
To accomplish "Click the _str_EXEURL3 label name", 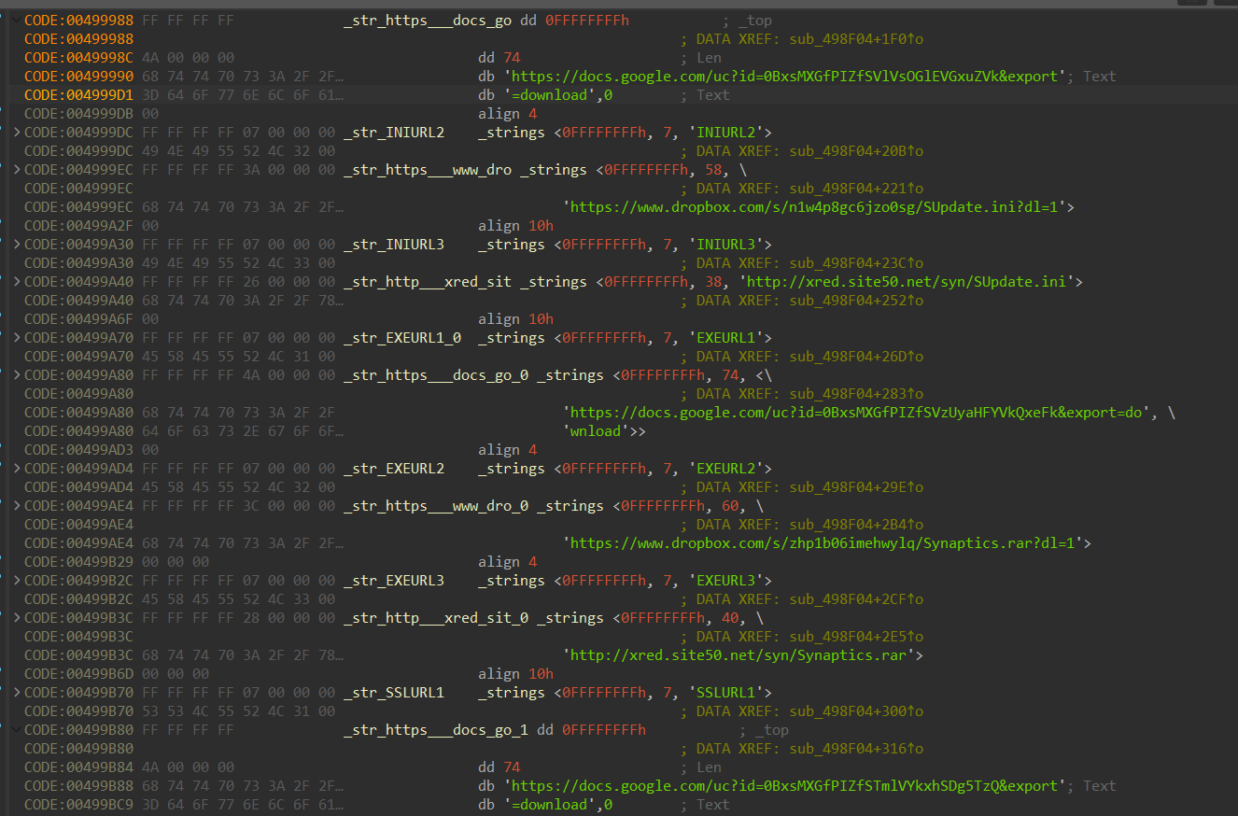I will click(x=392, y=580).
